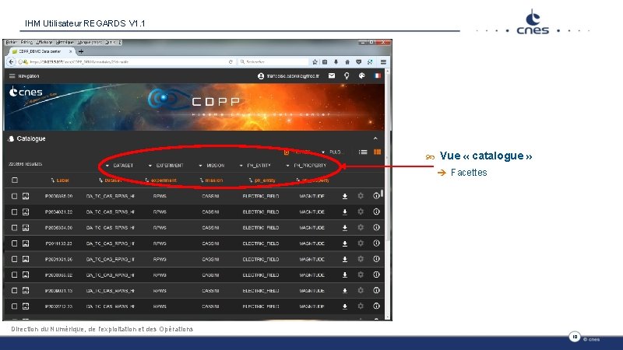Tick the checkbox of sixth result row
The image size is (623, 350).
tap(14, 275)
